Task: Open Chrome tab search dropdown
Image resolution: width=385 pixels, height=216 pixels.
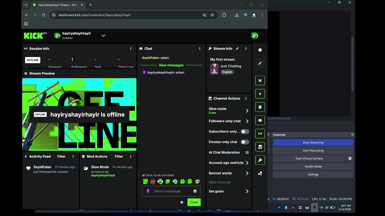Action: pos(26,5)
